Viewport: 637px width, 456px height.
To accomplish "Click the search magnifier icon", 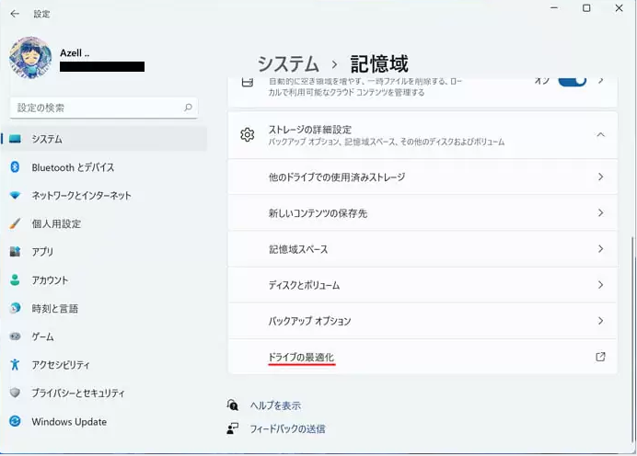I will coord(188,108).
